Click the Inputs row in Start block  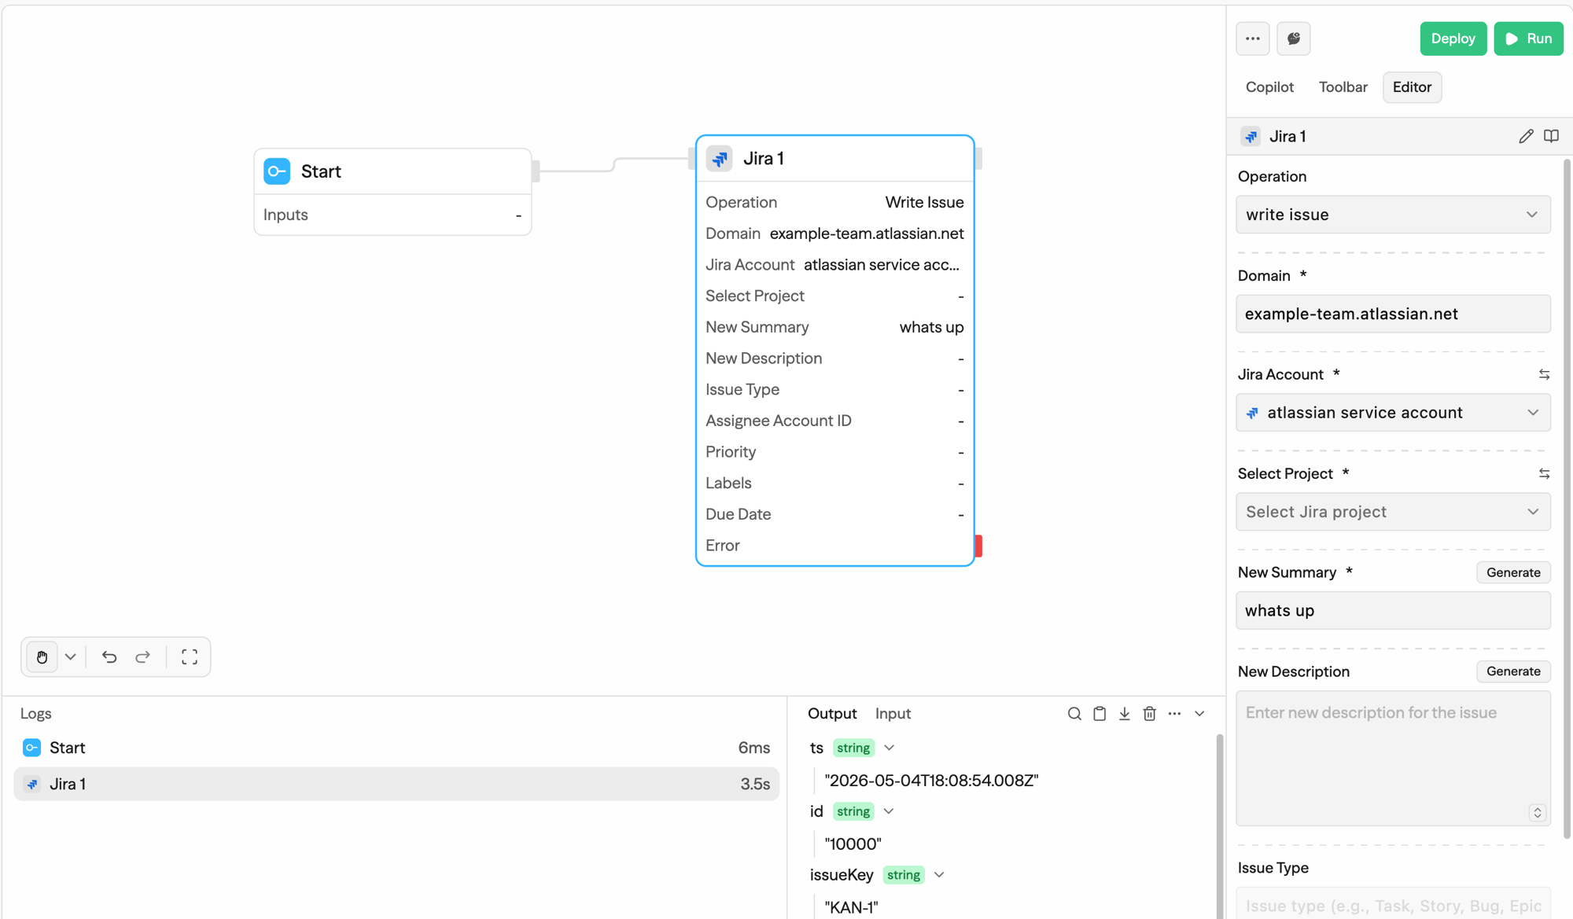(x=392, y=215)
